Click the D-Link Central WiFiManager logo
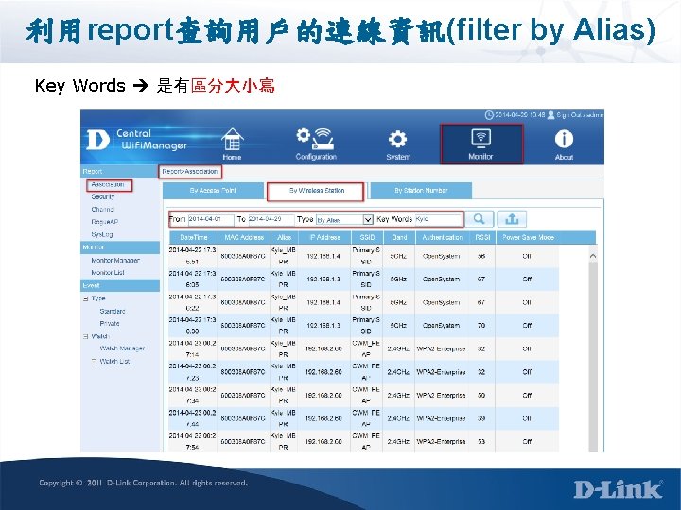This screenshot has height=510, width=681. [x=137, y=140]
